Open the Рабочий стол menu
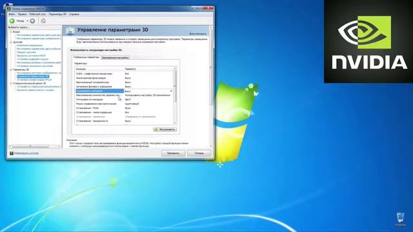The image size is (413, 232). 37,14
